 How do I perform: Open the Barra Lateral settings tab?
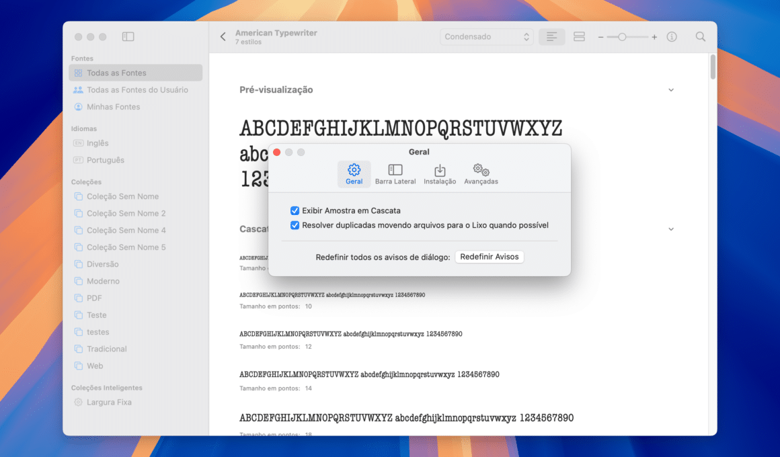coord(395,174)
